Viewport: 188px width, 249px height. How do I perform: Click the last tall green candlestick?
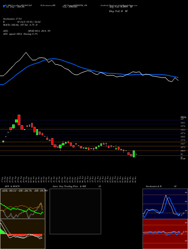click(134, 154)
